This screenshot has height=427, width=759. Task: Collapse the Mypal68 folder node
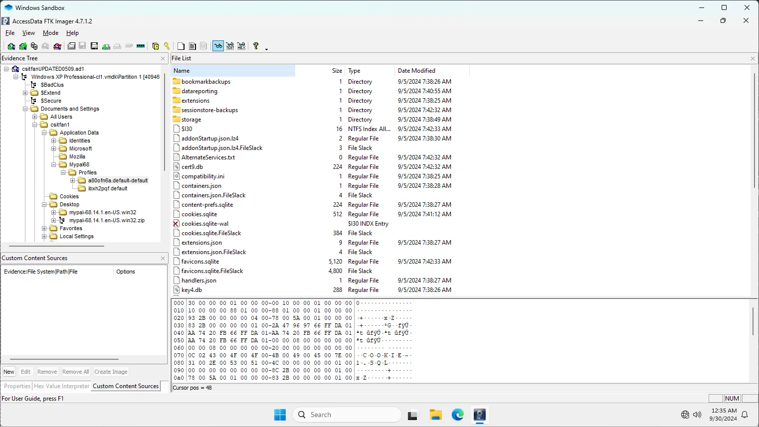pos(54,164)
